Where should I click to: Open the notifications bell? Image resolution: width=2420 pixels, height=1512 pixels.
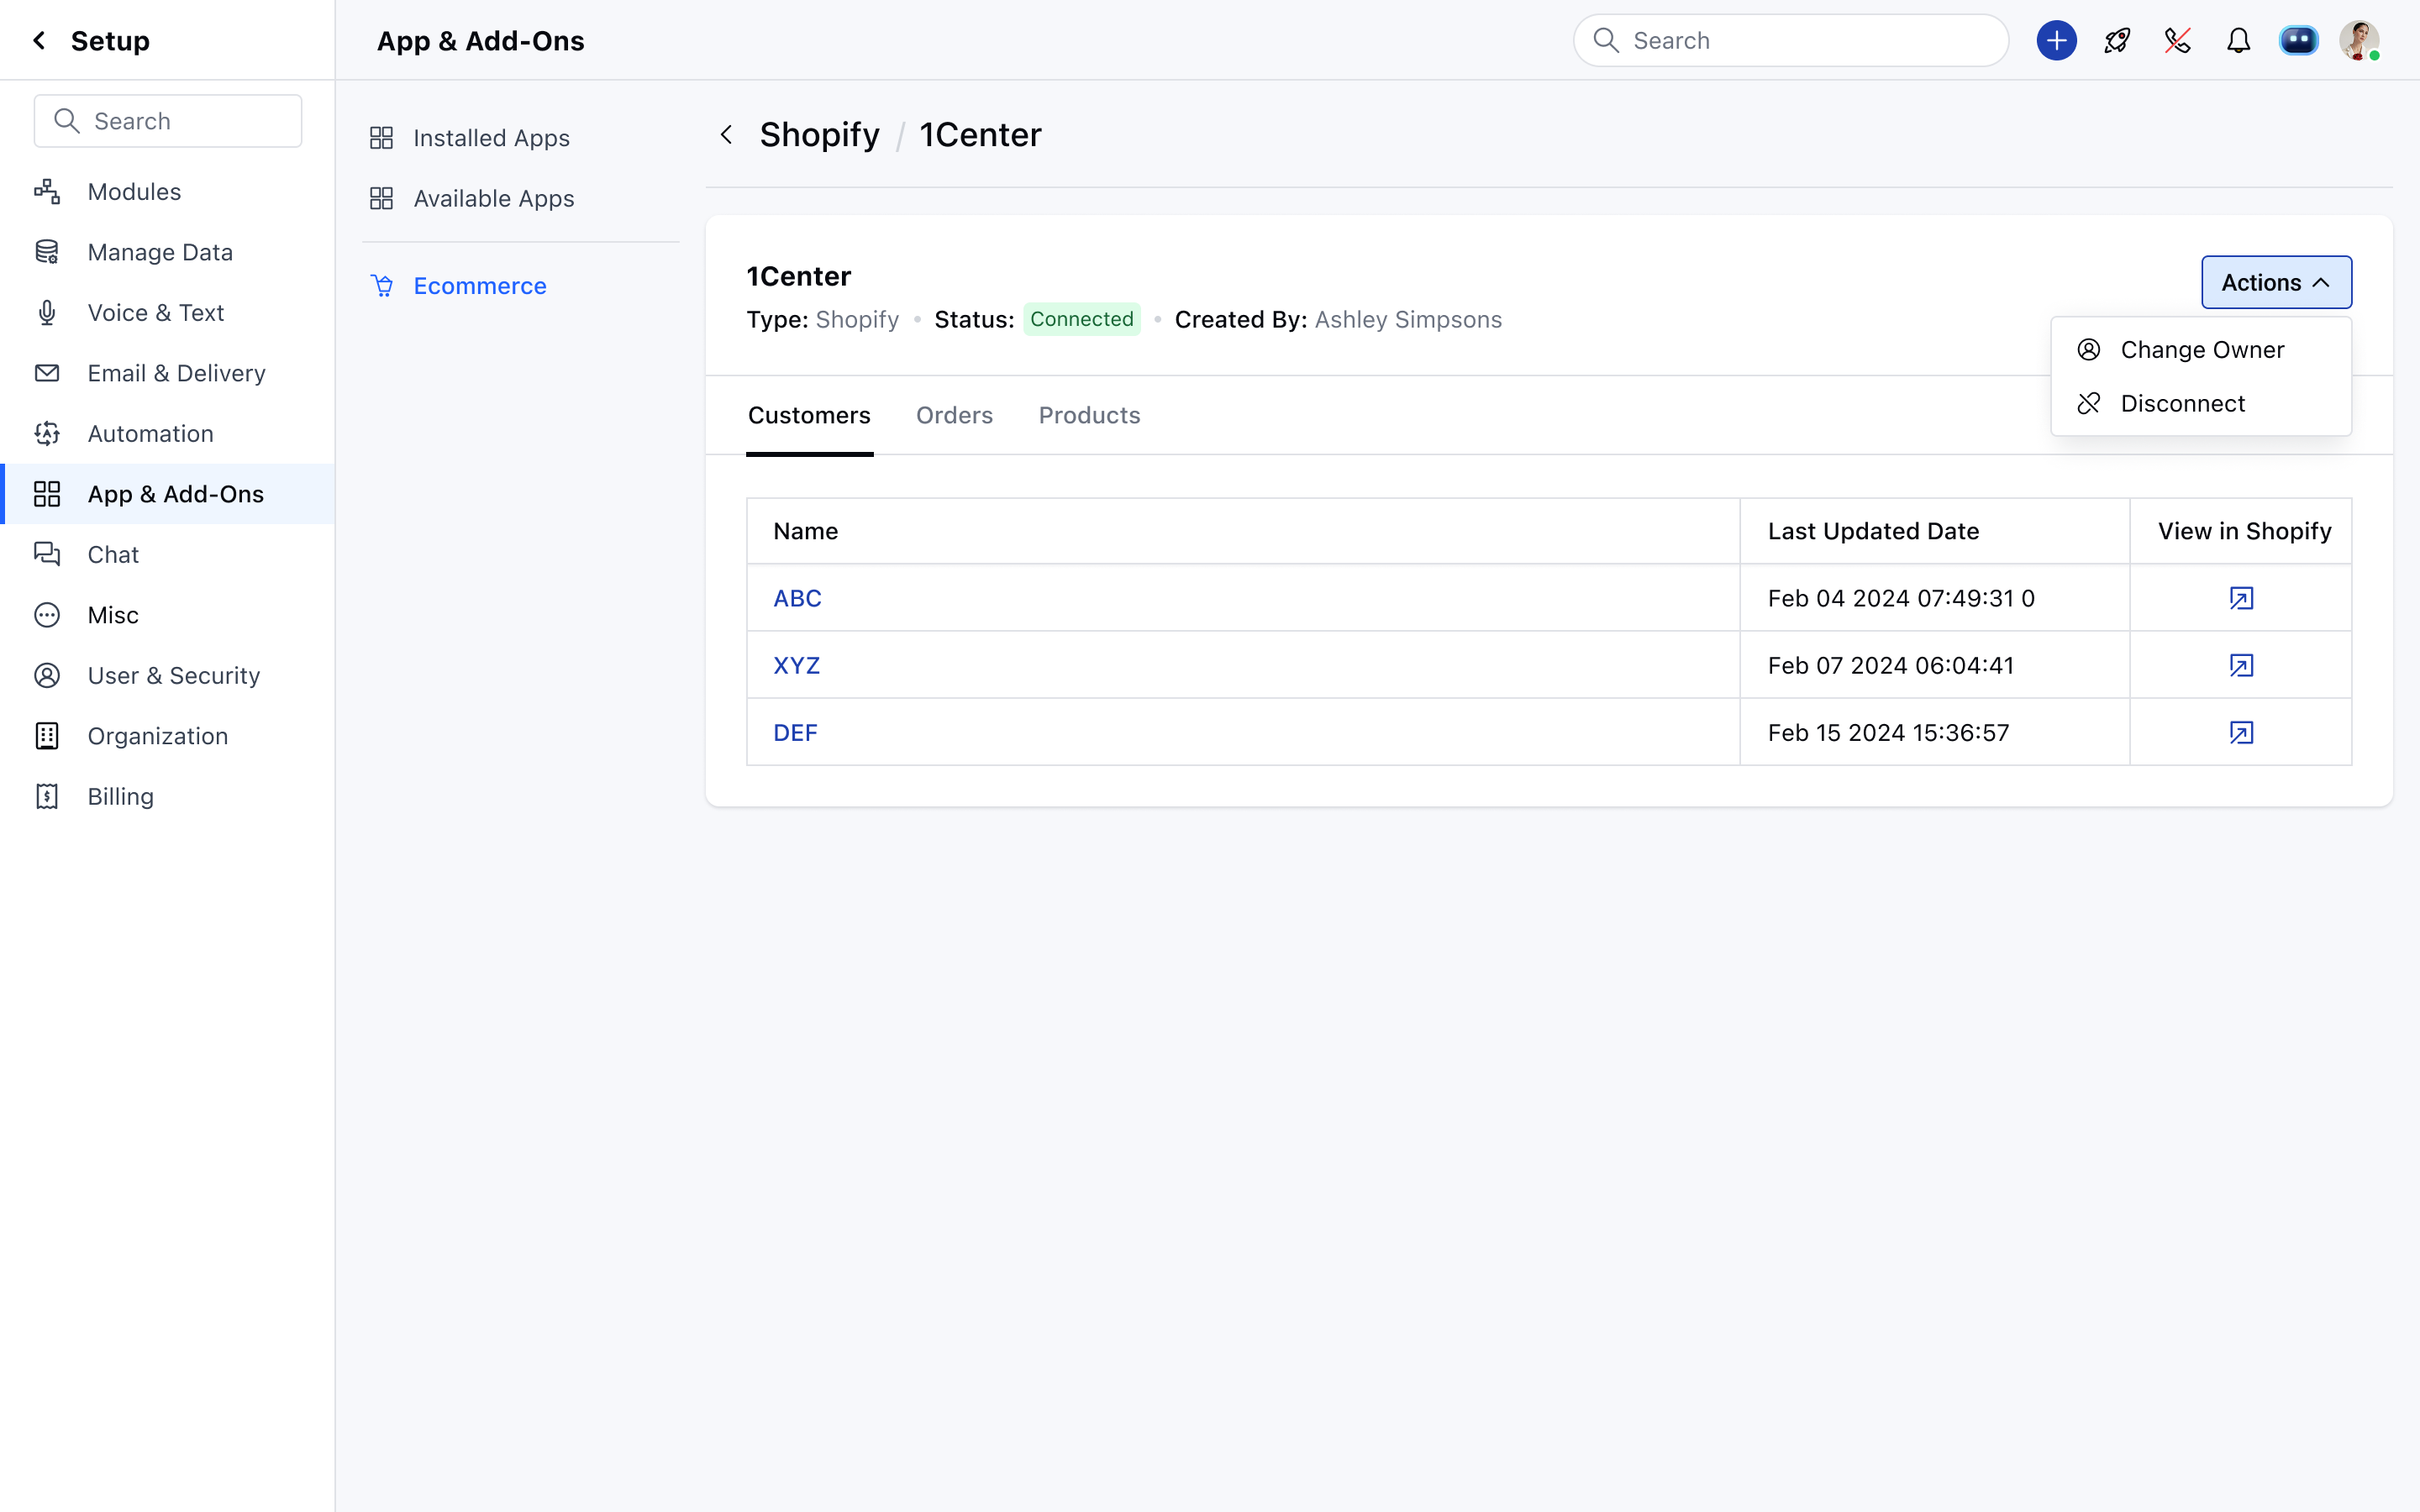tap(2238, 40)
